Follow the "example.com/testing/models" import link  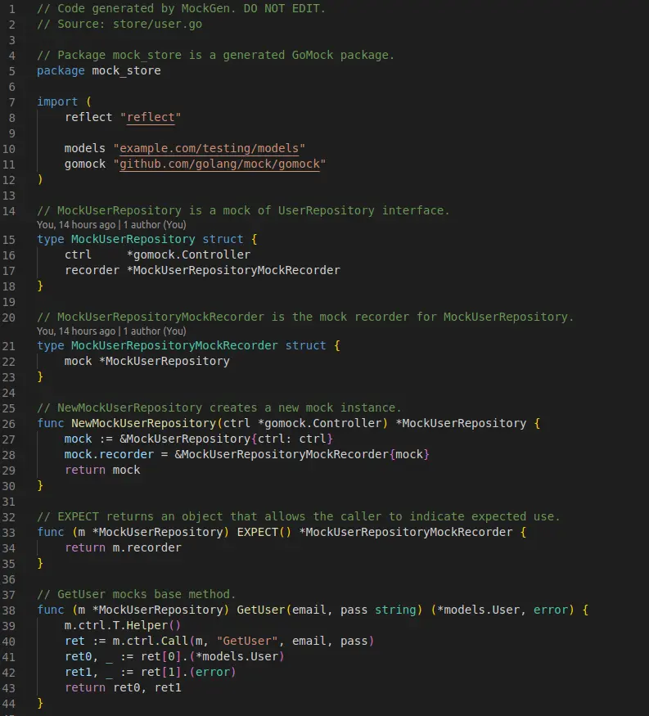pyautogui.click(x=210, y=148)
